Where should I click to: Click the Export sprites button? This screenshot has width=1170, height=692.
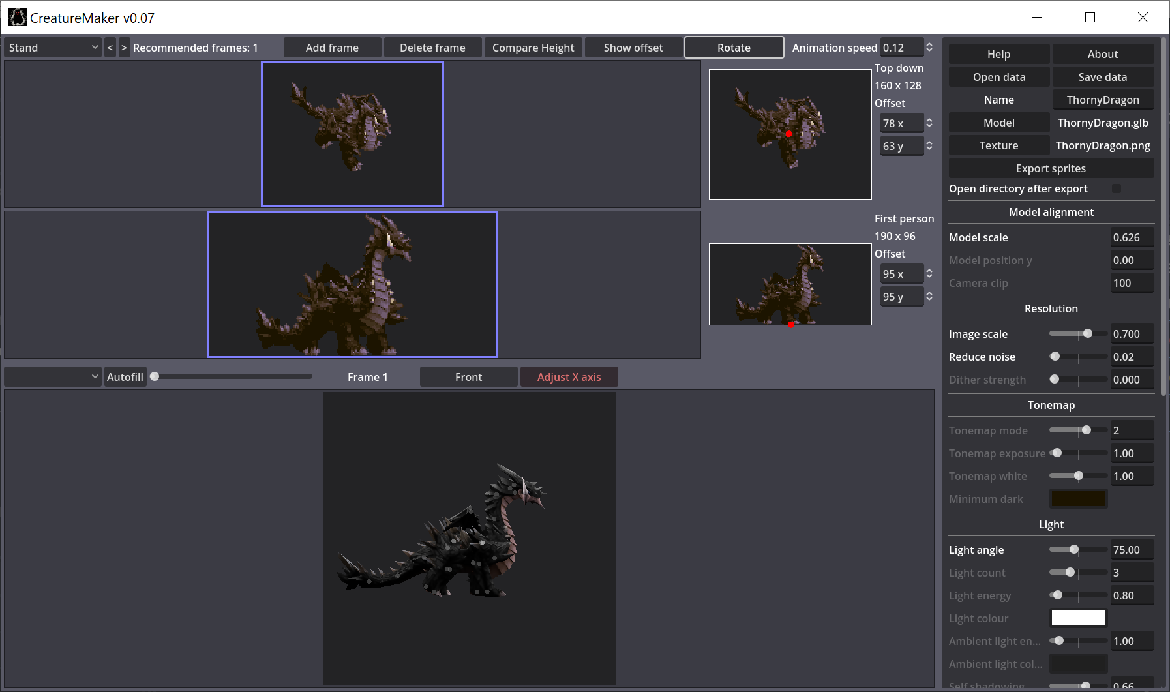pyautogui.click(x=1051, y=168)
